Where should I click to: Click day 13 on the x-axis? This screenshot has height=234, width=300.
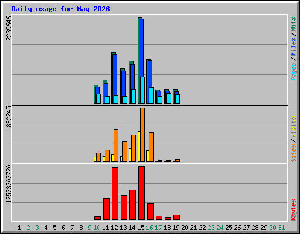coord(123,228)
